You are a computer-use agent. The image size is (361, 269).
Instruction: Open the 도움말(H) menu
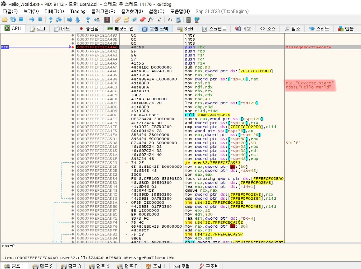click(x=180, y=11)
